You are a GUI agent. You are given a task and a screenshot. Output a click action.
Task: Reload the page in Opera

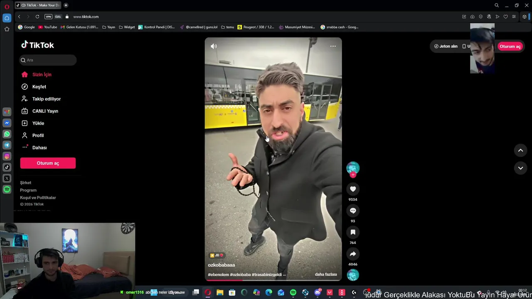[37, 17]
